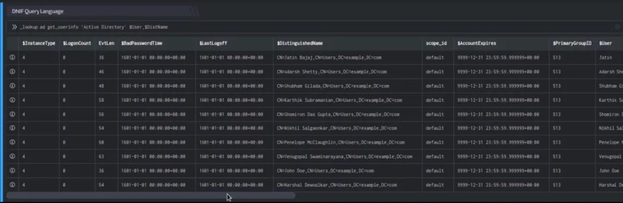Select 'CN=Shomiron Das Gupta,CN=Users' distinguished name cell

[338, 114]
